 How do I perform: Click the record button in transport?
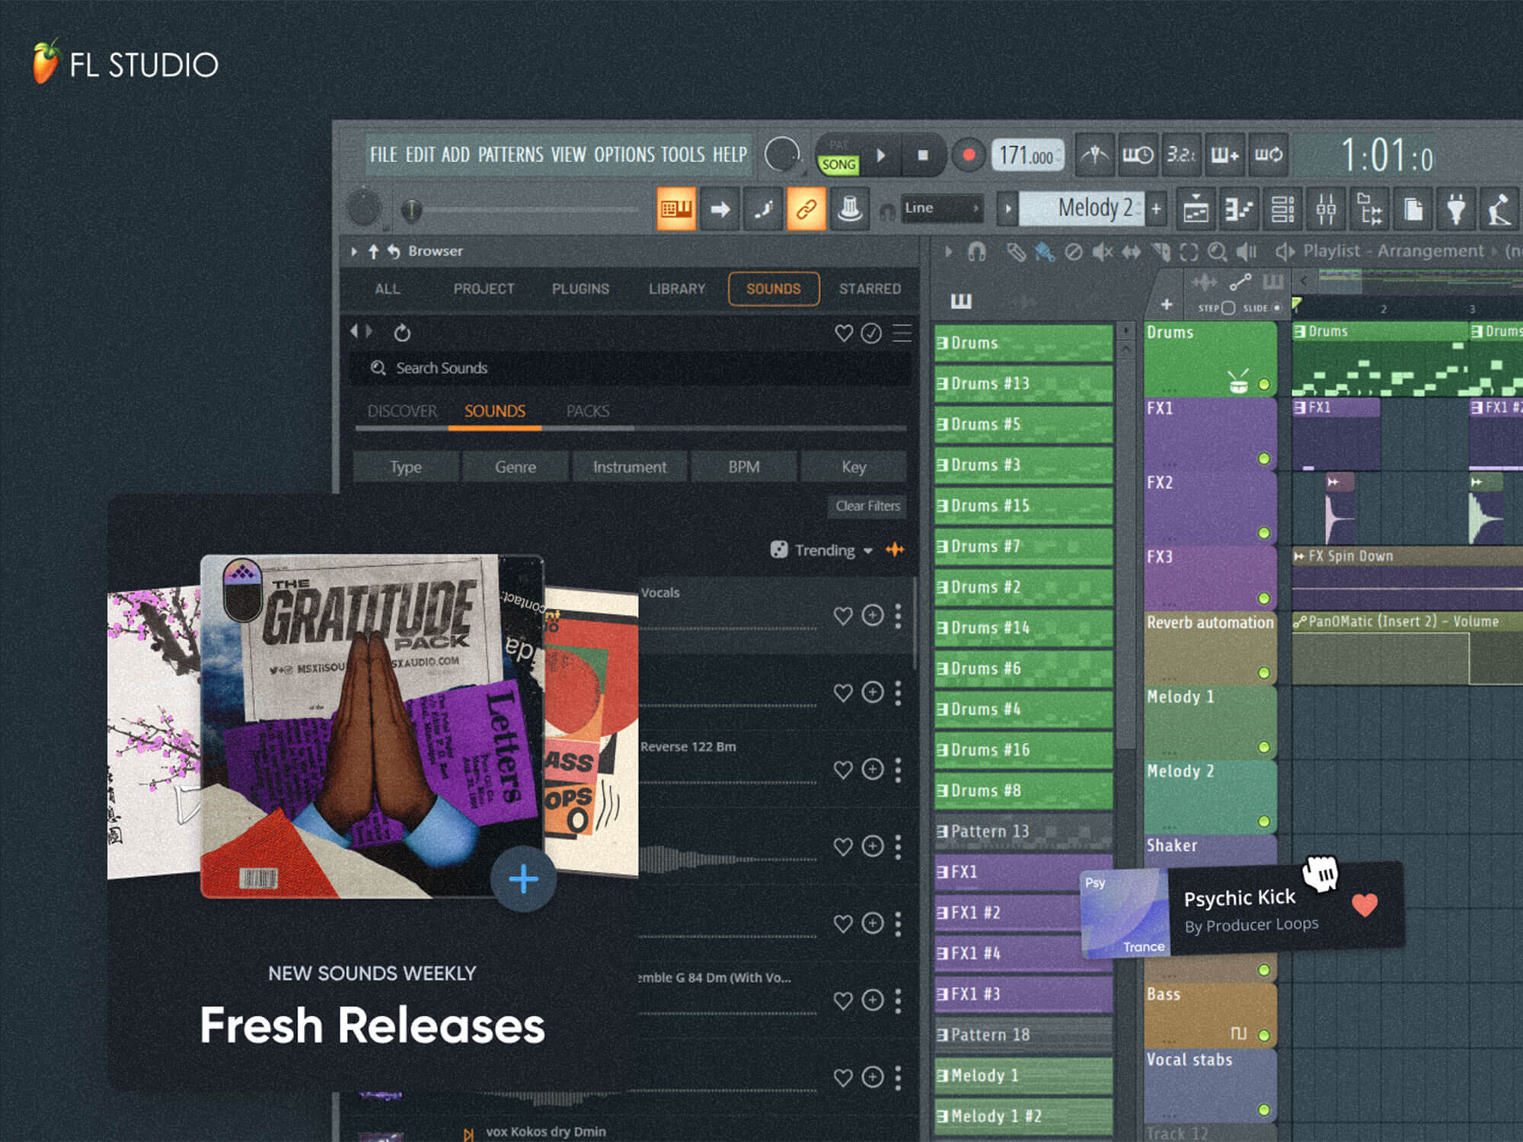pyautogui.click(x=969, y=155)
